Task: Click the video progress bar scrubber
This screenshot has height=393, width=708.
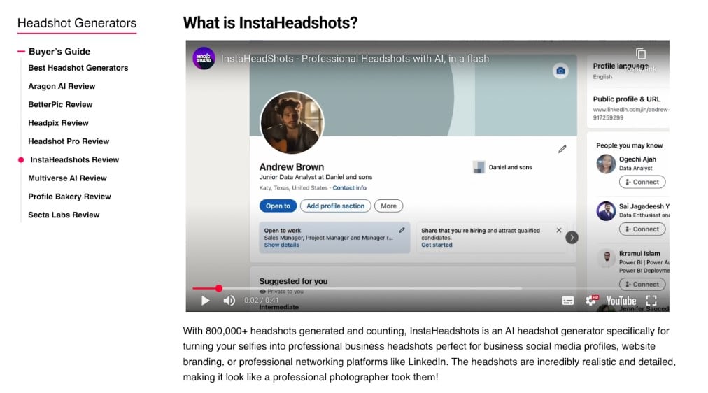Action: (218, 288)
